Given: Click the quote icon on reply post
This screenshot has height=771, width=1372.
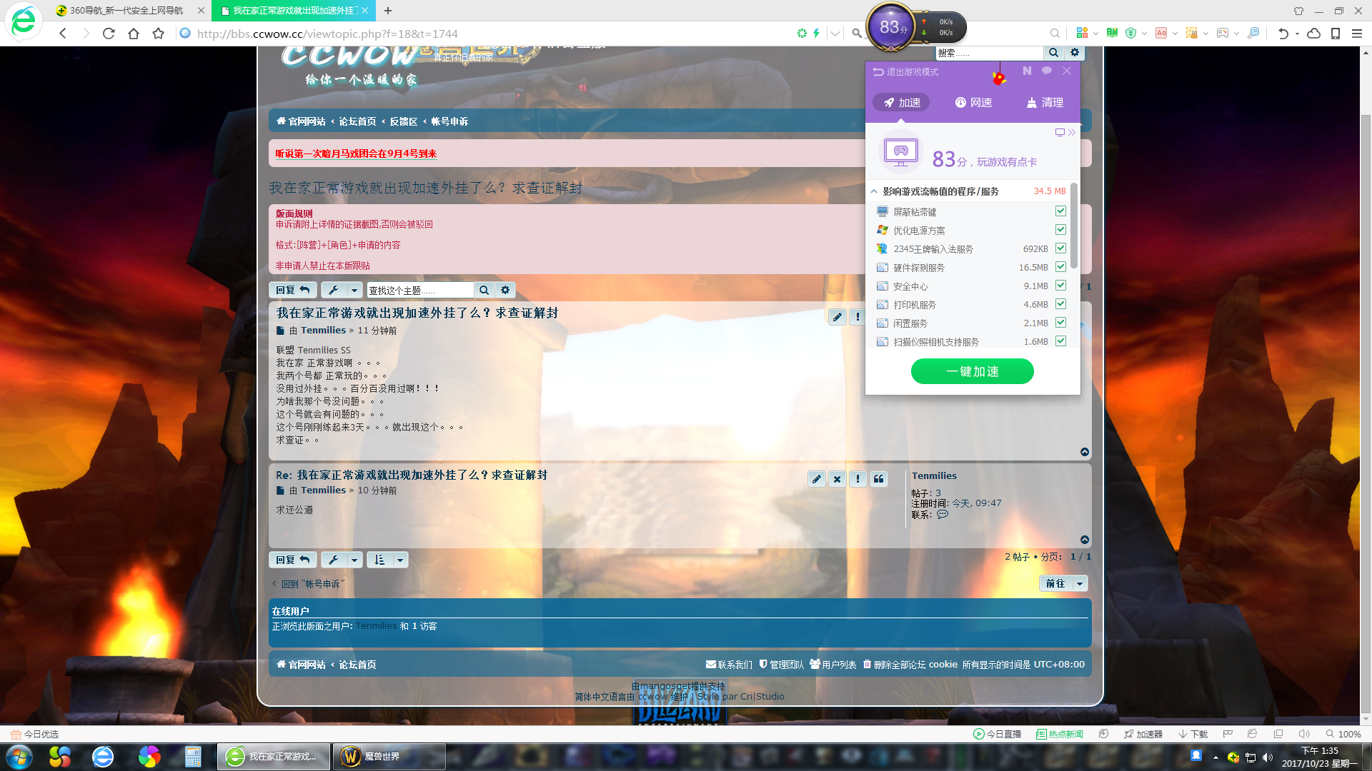Looking at the screenshot, I should pos(879,479).
